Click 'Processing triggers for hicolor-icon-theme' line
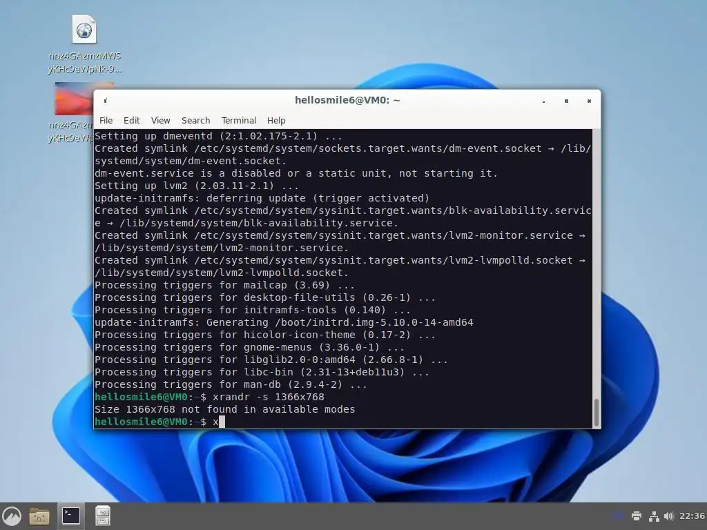 264,335
